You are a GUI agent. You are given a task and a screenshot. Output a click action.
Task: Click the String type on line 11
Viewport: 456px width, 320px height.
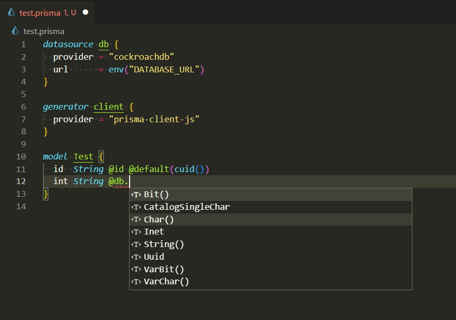point(88,169)
